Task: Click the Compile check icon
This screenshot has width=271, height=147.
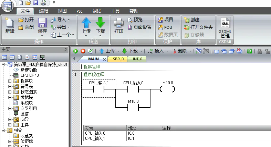Action: pyautogui.click(x=91, y=51)
